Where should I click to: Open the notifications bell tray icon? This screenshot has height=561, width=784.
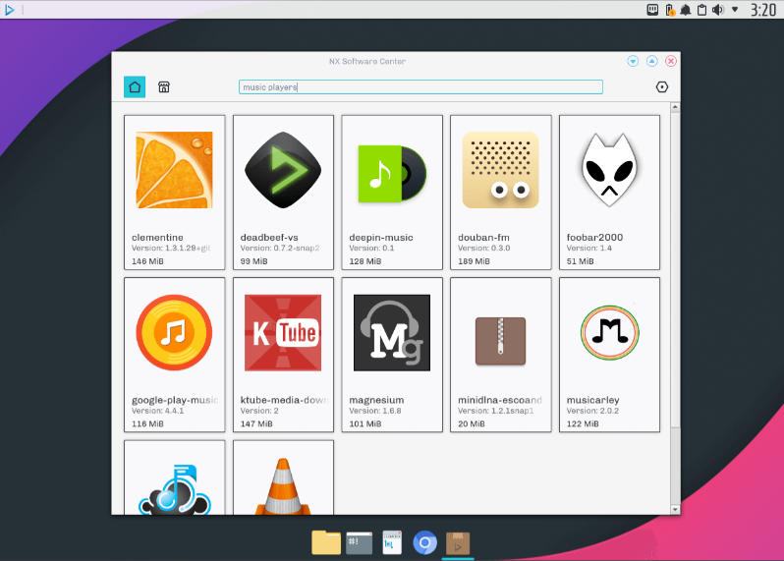(686, 10)
